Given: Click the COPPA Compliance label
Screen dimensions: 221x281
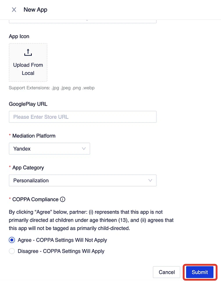Looking at the screenshot, I should point(35,199).
